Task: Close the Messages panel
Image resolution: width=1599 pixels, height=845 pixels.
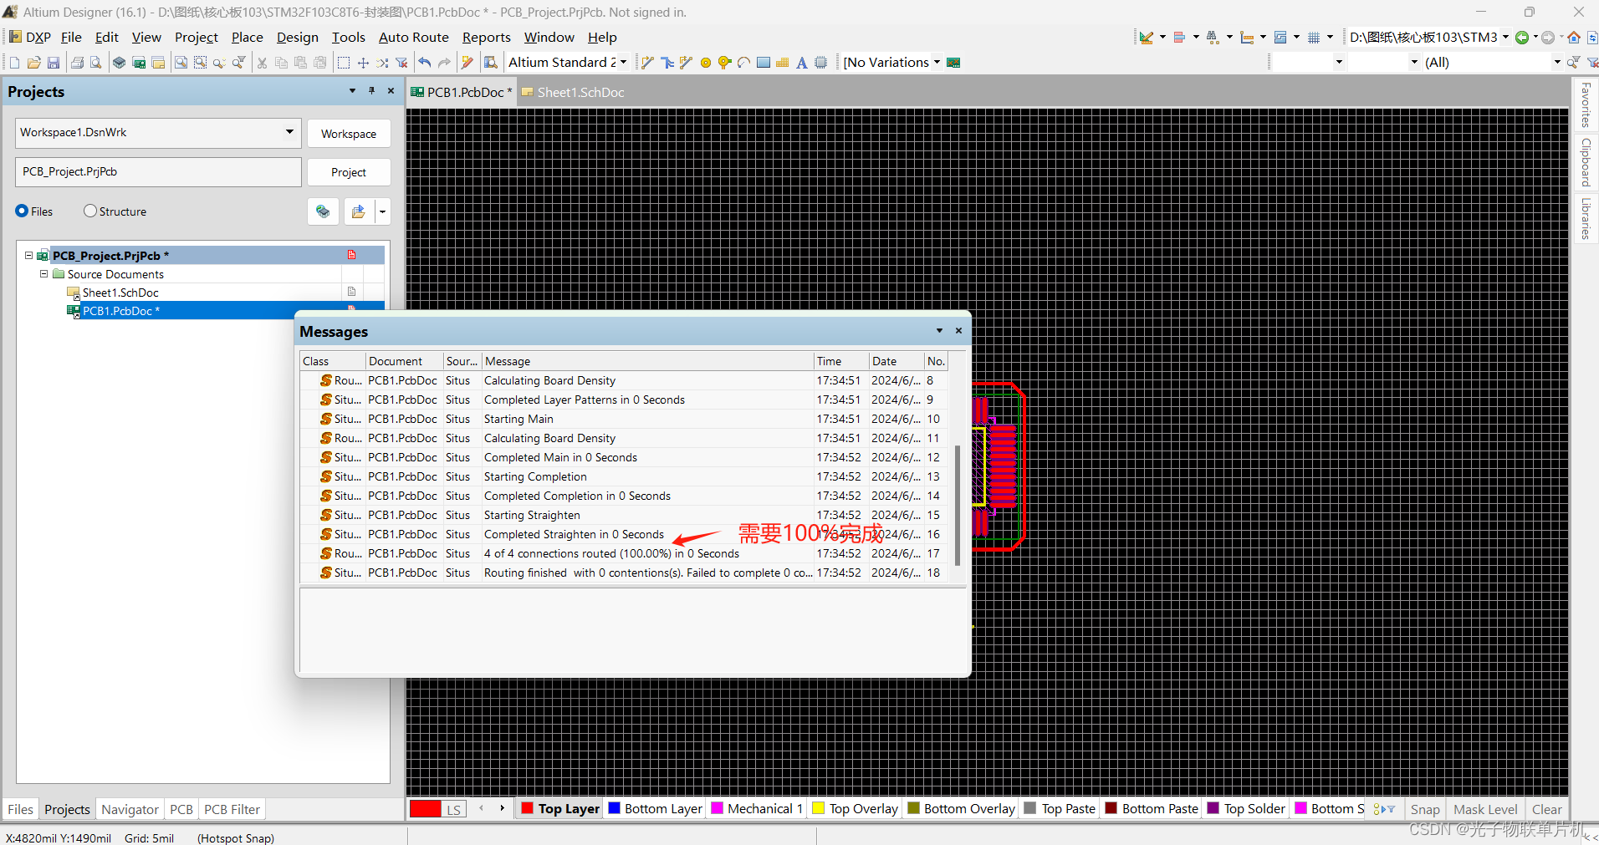Action: 958,331
